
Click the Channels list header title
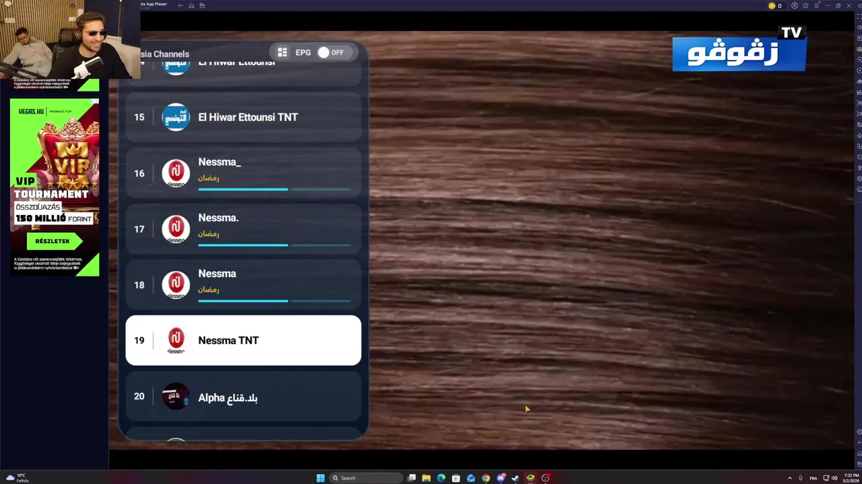164,54
